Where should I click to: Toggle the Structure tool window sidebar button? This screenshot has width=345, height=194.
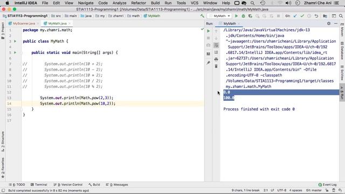(x=3, y=141)
